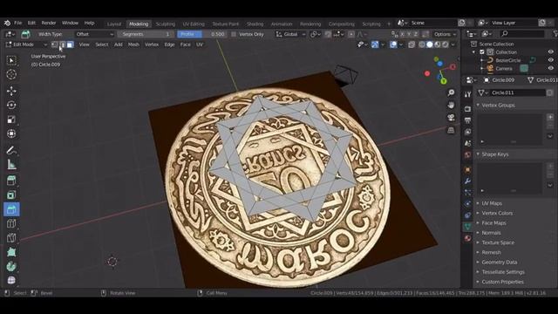Select the active Bevel tool
This screenshot has width=558, height=314.
[x=11, y=209]
